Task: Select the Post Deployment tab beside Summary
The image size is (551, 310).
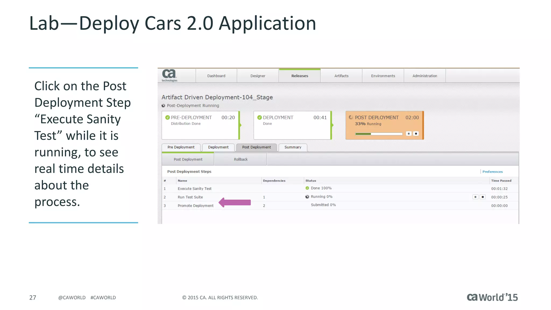Action: (x=256, y=147)
